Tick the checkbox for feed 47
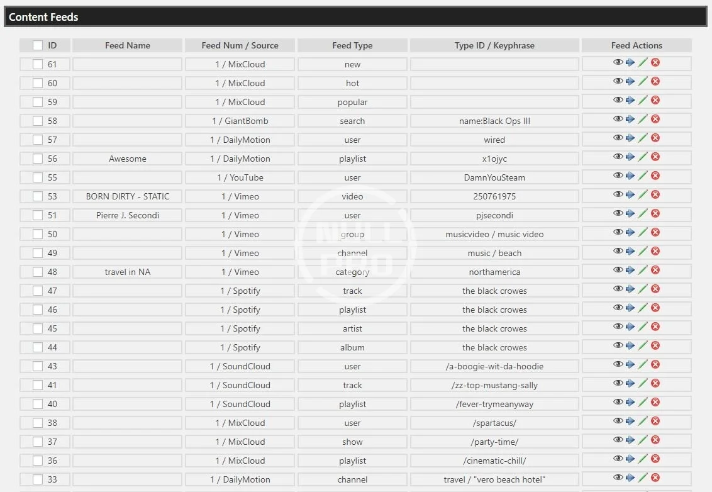The width and height of the screenshot is (712, 492). click(38, 291)
